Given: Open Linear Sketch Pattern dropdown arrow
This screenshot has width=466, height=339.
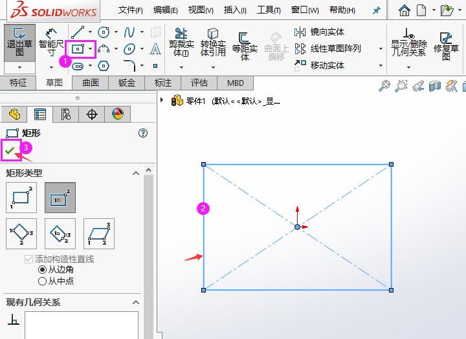Looking at the screenshot, I should [381, 48].
